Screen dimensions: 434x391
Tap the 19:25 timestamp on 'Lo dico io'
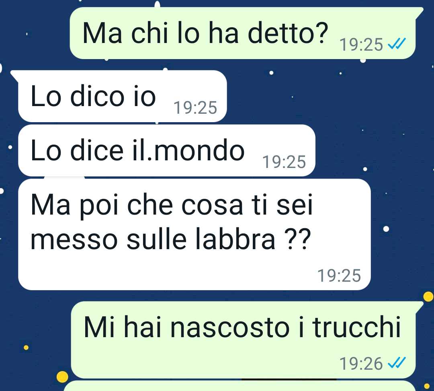point(195,108)
